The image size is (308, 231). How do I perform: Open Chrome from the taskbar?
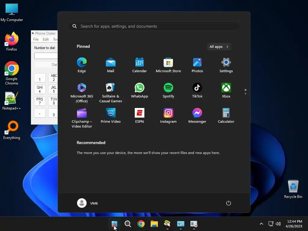[x=141, y=224]
